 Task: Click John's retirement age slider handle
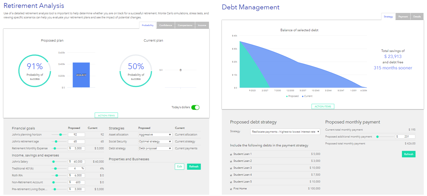click(56, 142)
